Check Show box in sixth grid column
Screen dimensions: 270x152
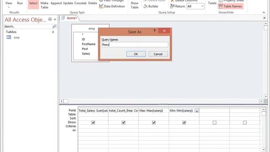click(x=245, y=122)
